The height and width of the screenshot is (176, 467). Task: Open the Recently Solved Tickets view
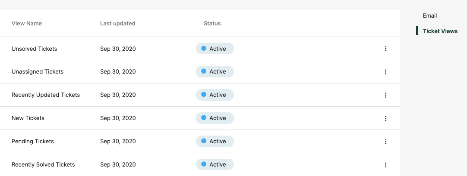[x=43, y=164]
